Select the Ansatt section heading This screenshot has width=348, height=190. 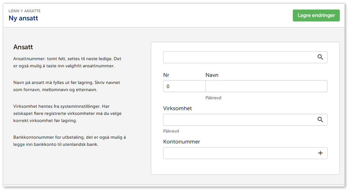click(x=23, y=47)
